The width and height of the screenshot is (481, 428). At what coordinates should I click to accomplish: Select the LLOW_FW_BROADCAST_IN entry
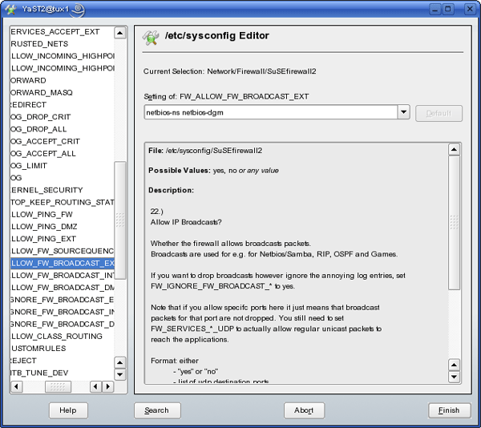[63, 276]
